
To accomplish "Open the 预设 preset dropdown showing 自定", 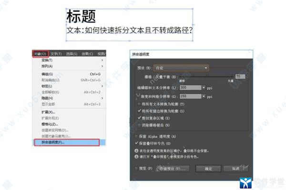I will tap(181, 68).
